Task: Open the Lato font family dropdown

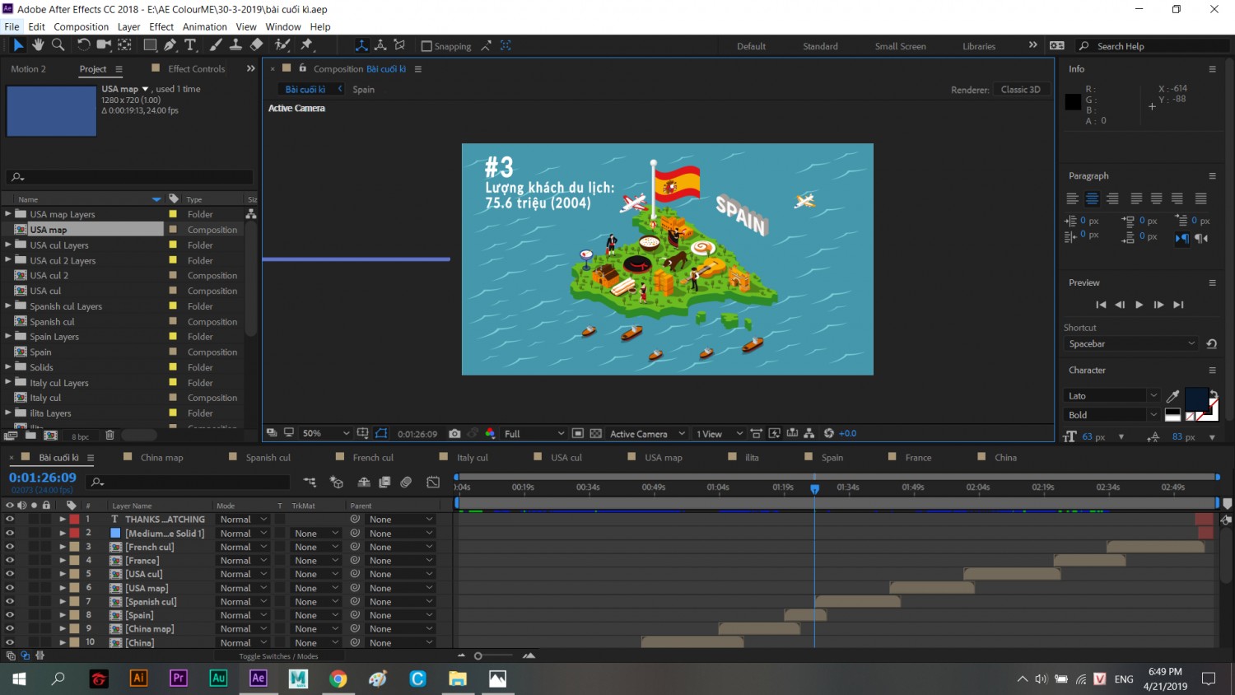Action: (1112, 396)
